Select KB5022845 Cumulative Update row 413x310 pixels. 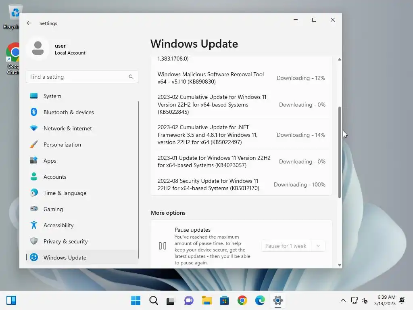[x=241, y=105]
